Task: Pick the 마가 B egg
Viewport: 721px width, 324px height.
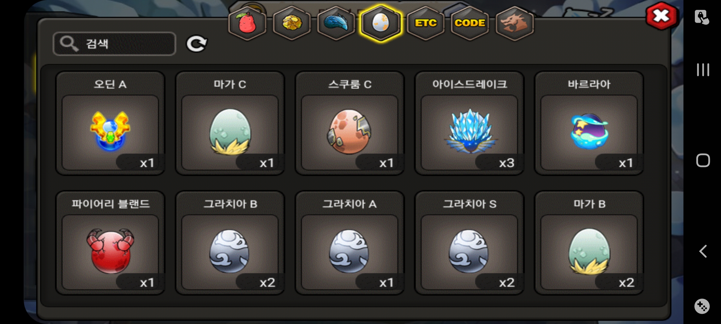Action: coord(589,243)
